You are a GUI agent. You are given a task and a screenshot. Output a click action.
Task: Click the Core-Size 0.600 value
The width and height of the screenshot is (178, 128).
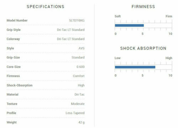80,67
